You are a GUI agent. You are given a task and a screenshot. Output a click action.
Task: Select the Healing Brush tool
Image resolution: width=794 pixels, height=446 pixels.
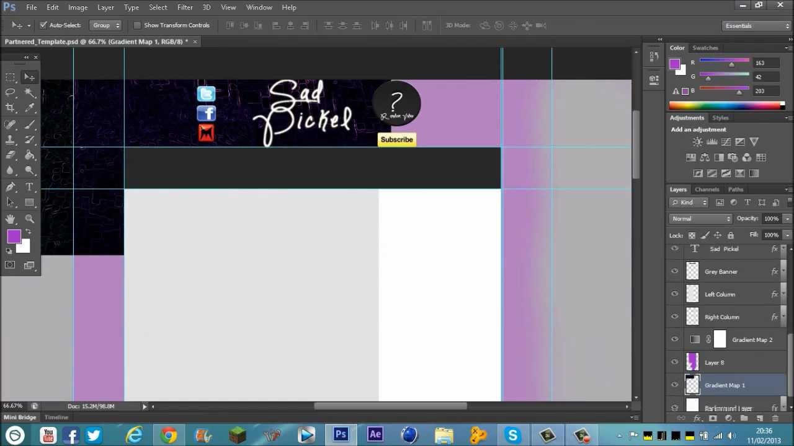click(x=11, y=125)
